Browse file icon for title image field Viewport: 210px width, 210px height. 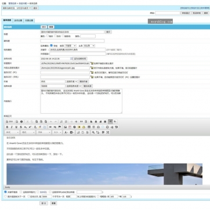(92, 63)
